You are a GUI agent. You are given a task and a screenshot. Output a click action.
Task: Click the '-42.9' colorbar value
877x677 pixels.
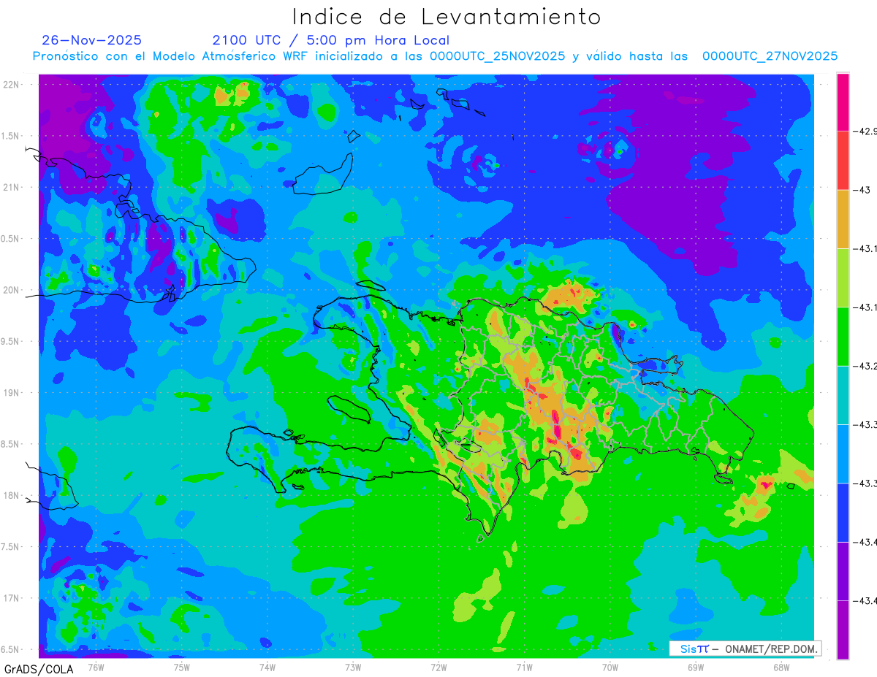tap(866, 131)
